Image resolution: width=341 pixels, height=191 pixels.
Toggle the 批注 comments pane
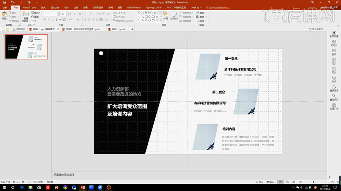pyautogui.click(x=270, y=182)
